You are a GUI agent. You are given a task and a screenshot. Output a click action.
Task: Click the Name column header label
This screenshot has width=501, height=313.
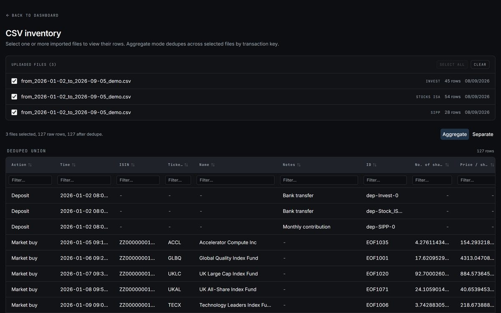(x=204, y=165)
